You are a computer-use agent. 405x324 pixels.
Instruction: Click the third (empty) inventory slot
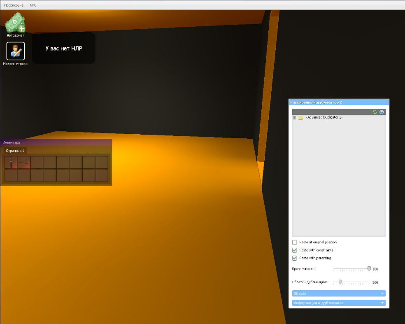coord(37,162)
